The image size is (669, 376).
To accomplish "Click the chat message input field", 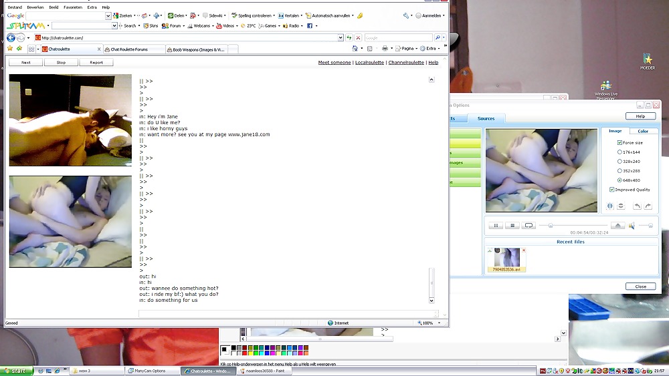I will [x=288, y=314].
